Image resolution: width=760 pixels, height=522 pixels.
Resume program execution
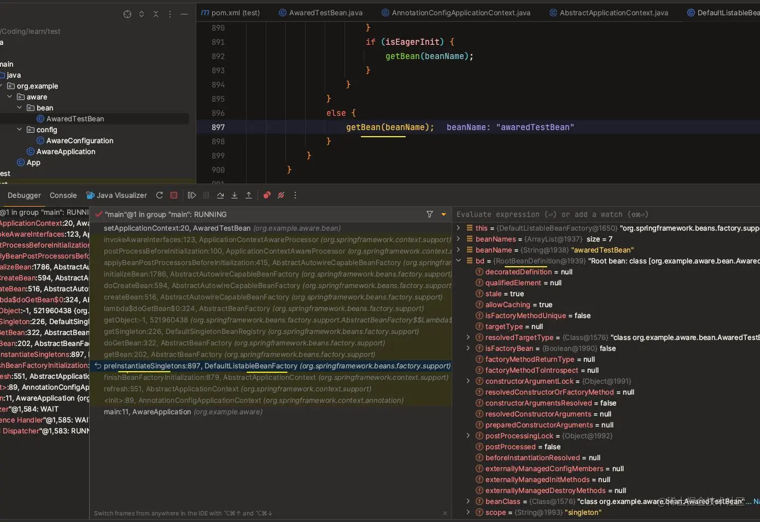(192, 195)
